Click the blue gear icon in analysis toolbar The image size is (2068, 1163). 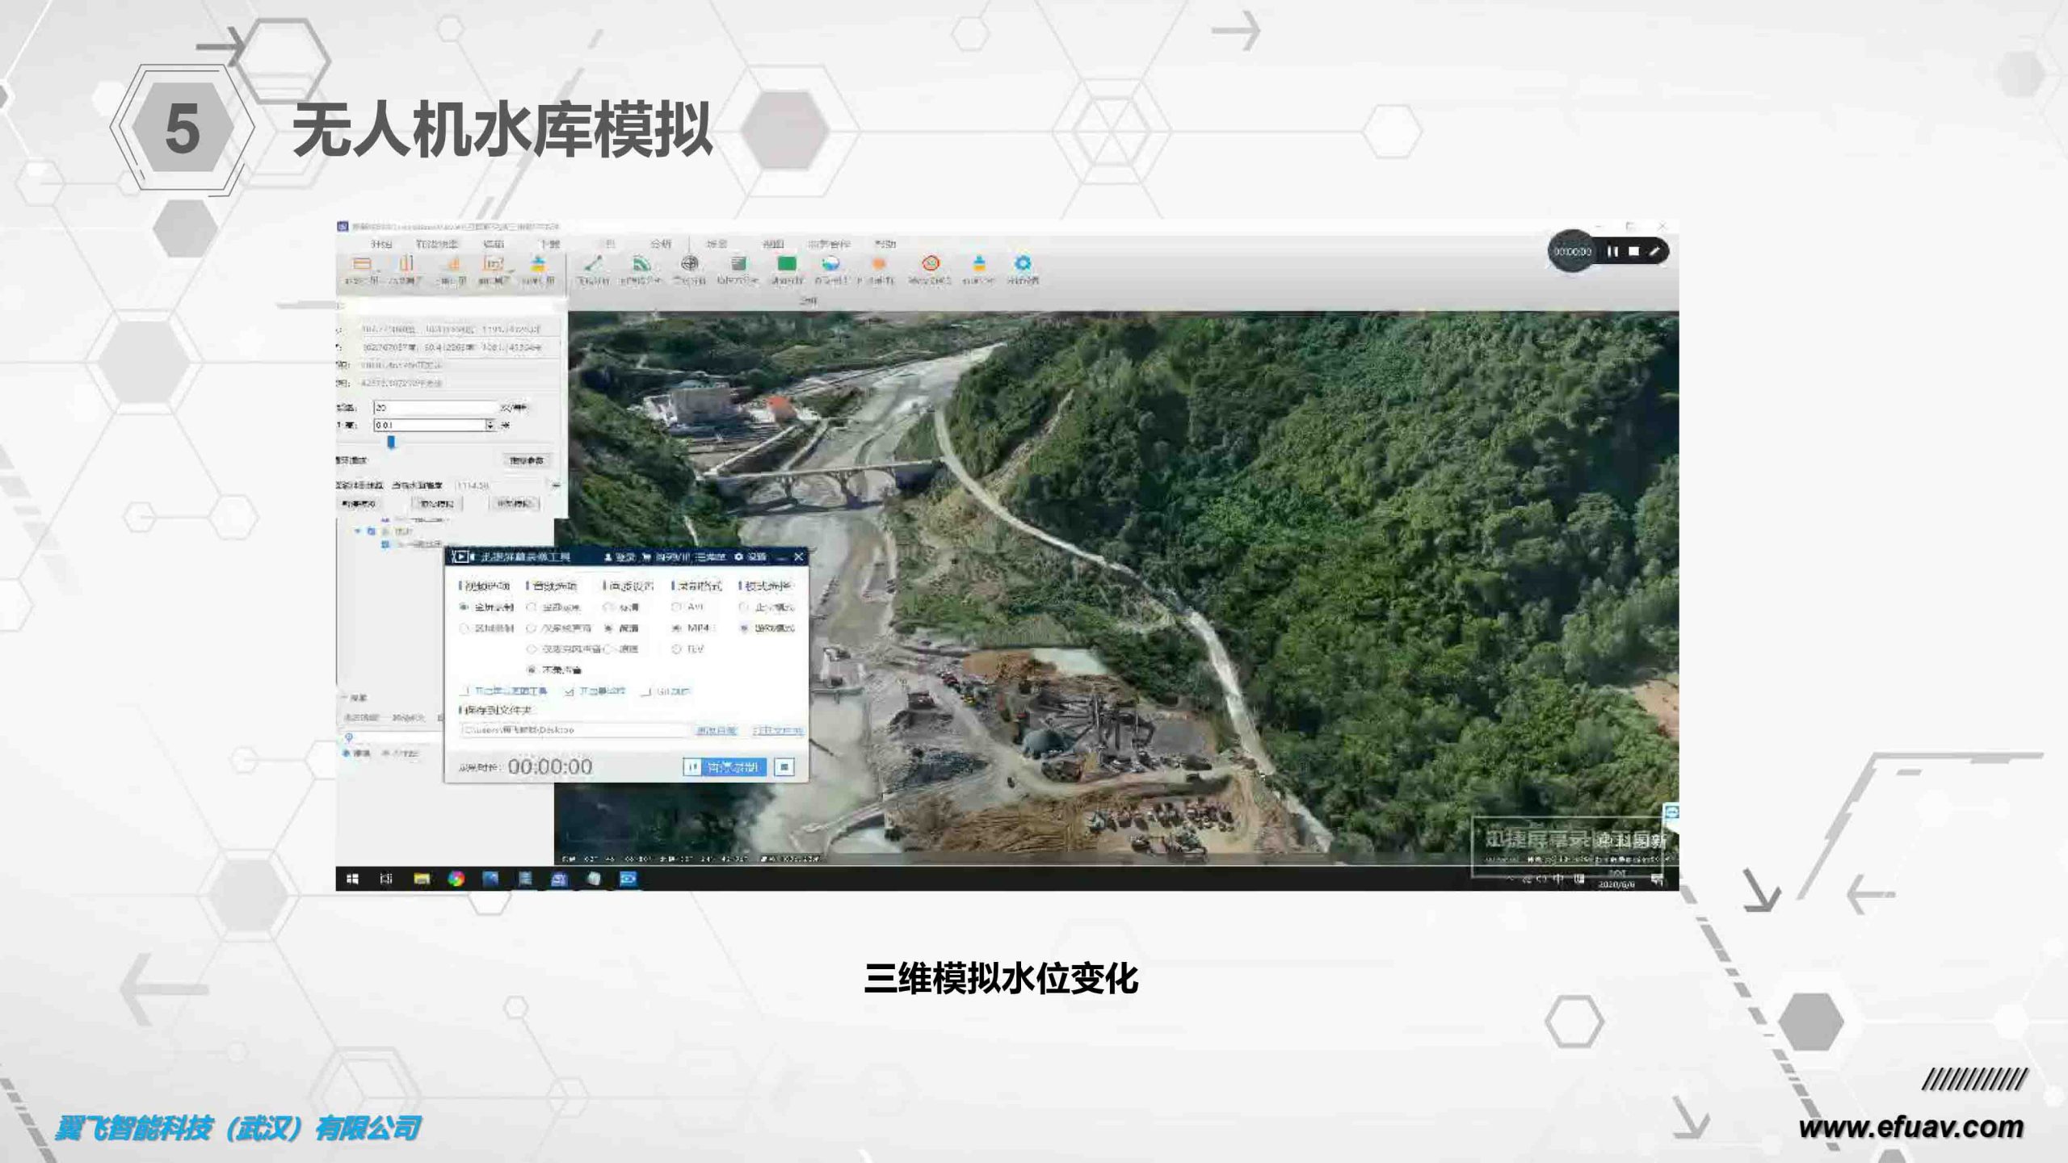(1023, 263)
